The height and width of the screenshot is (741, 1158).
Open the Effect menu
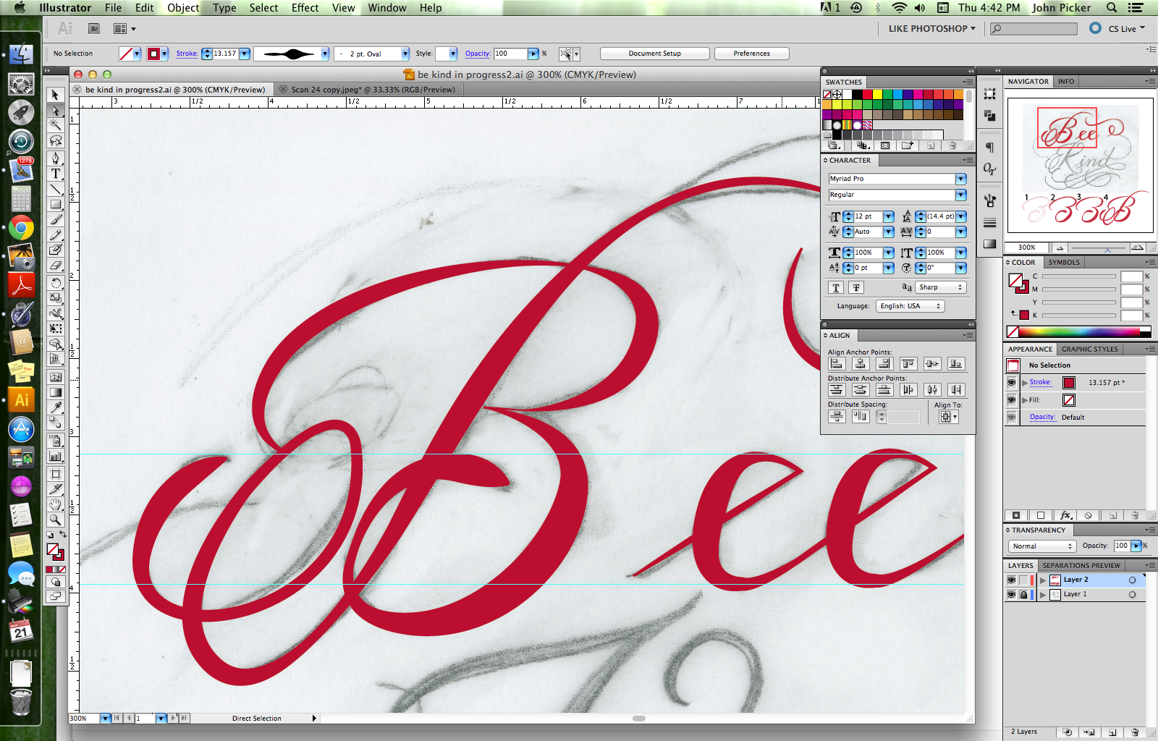pos(305,7)
